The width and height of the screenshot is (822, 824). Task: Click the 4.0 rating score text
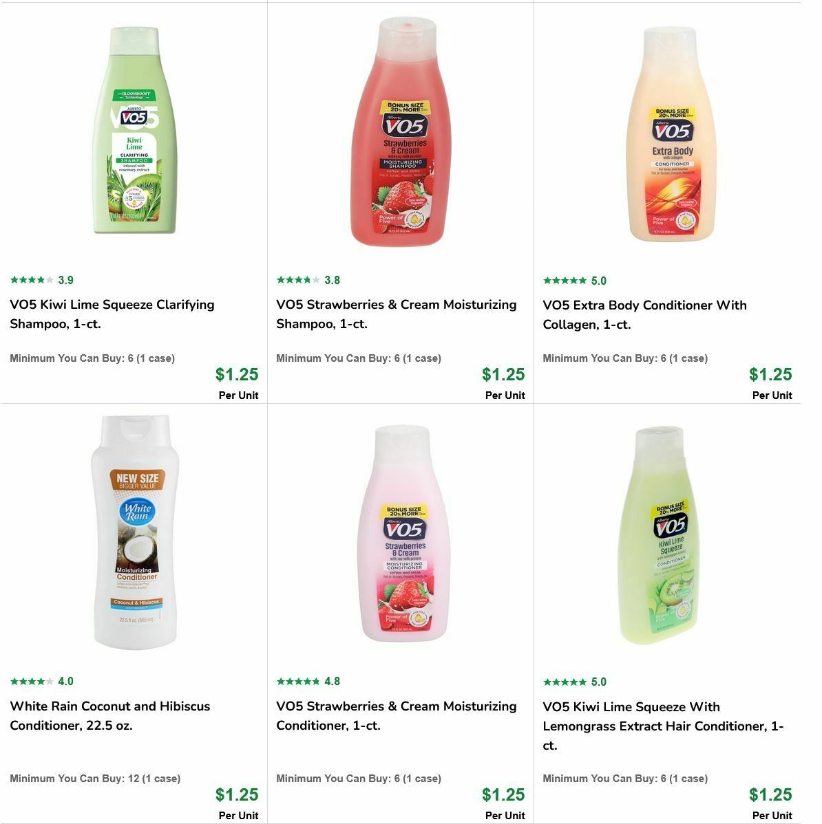click(x=65, y=682)
